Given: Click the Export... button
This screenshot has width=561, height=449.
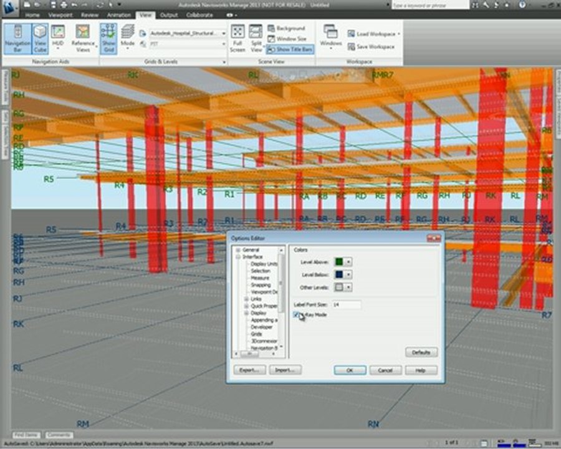Looking at the screenshot, I should (x=249, y=370).
